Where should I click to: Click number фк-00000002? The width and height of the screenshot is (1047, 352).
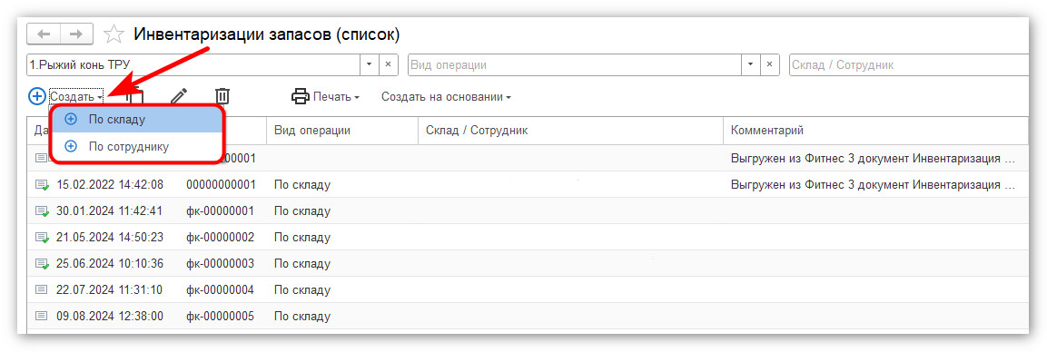[x=221, y=238]
